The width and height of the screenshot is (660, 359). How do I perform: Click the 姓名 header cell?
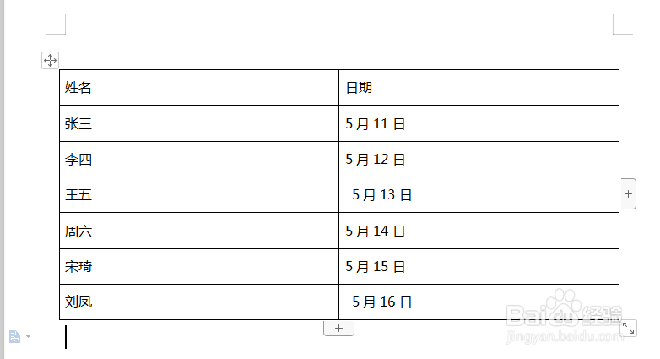(x=199, y=88)
